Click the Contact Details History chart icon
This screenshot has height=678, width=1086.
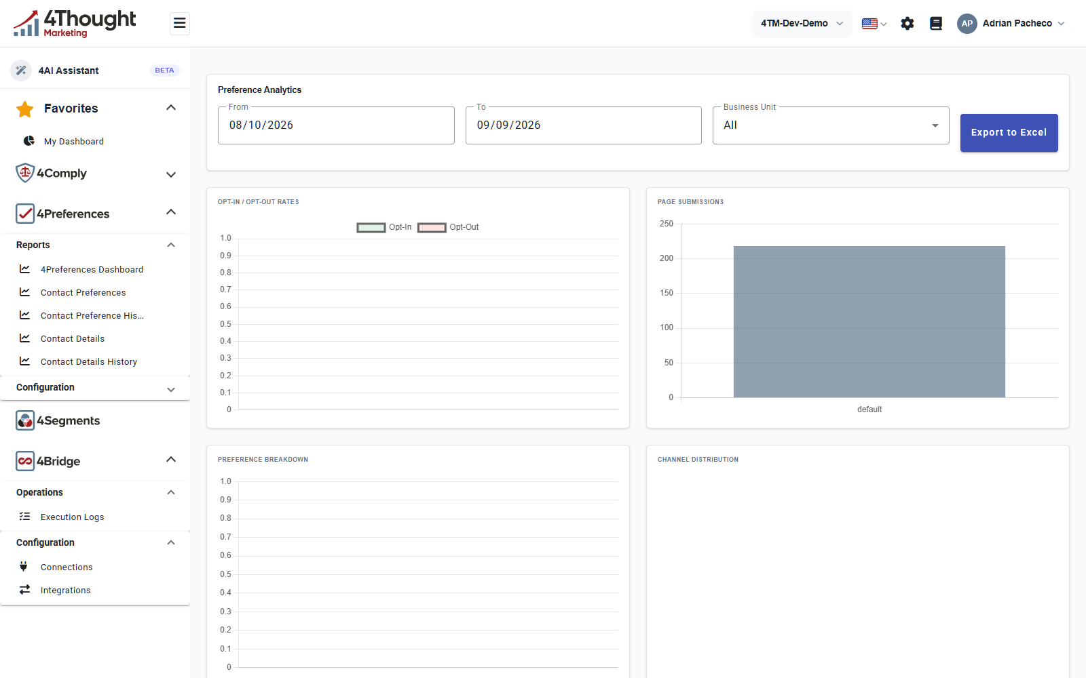24,361
